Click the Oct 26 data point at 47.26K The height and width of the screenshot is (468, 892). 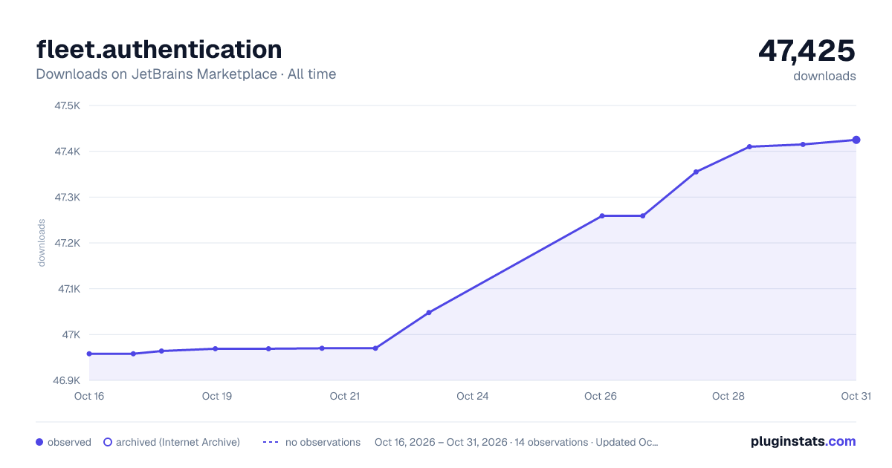click(602, 216)
